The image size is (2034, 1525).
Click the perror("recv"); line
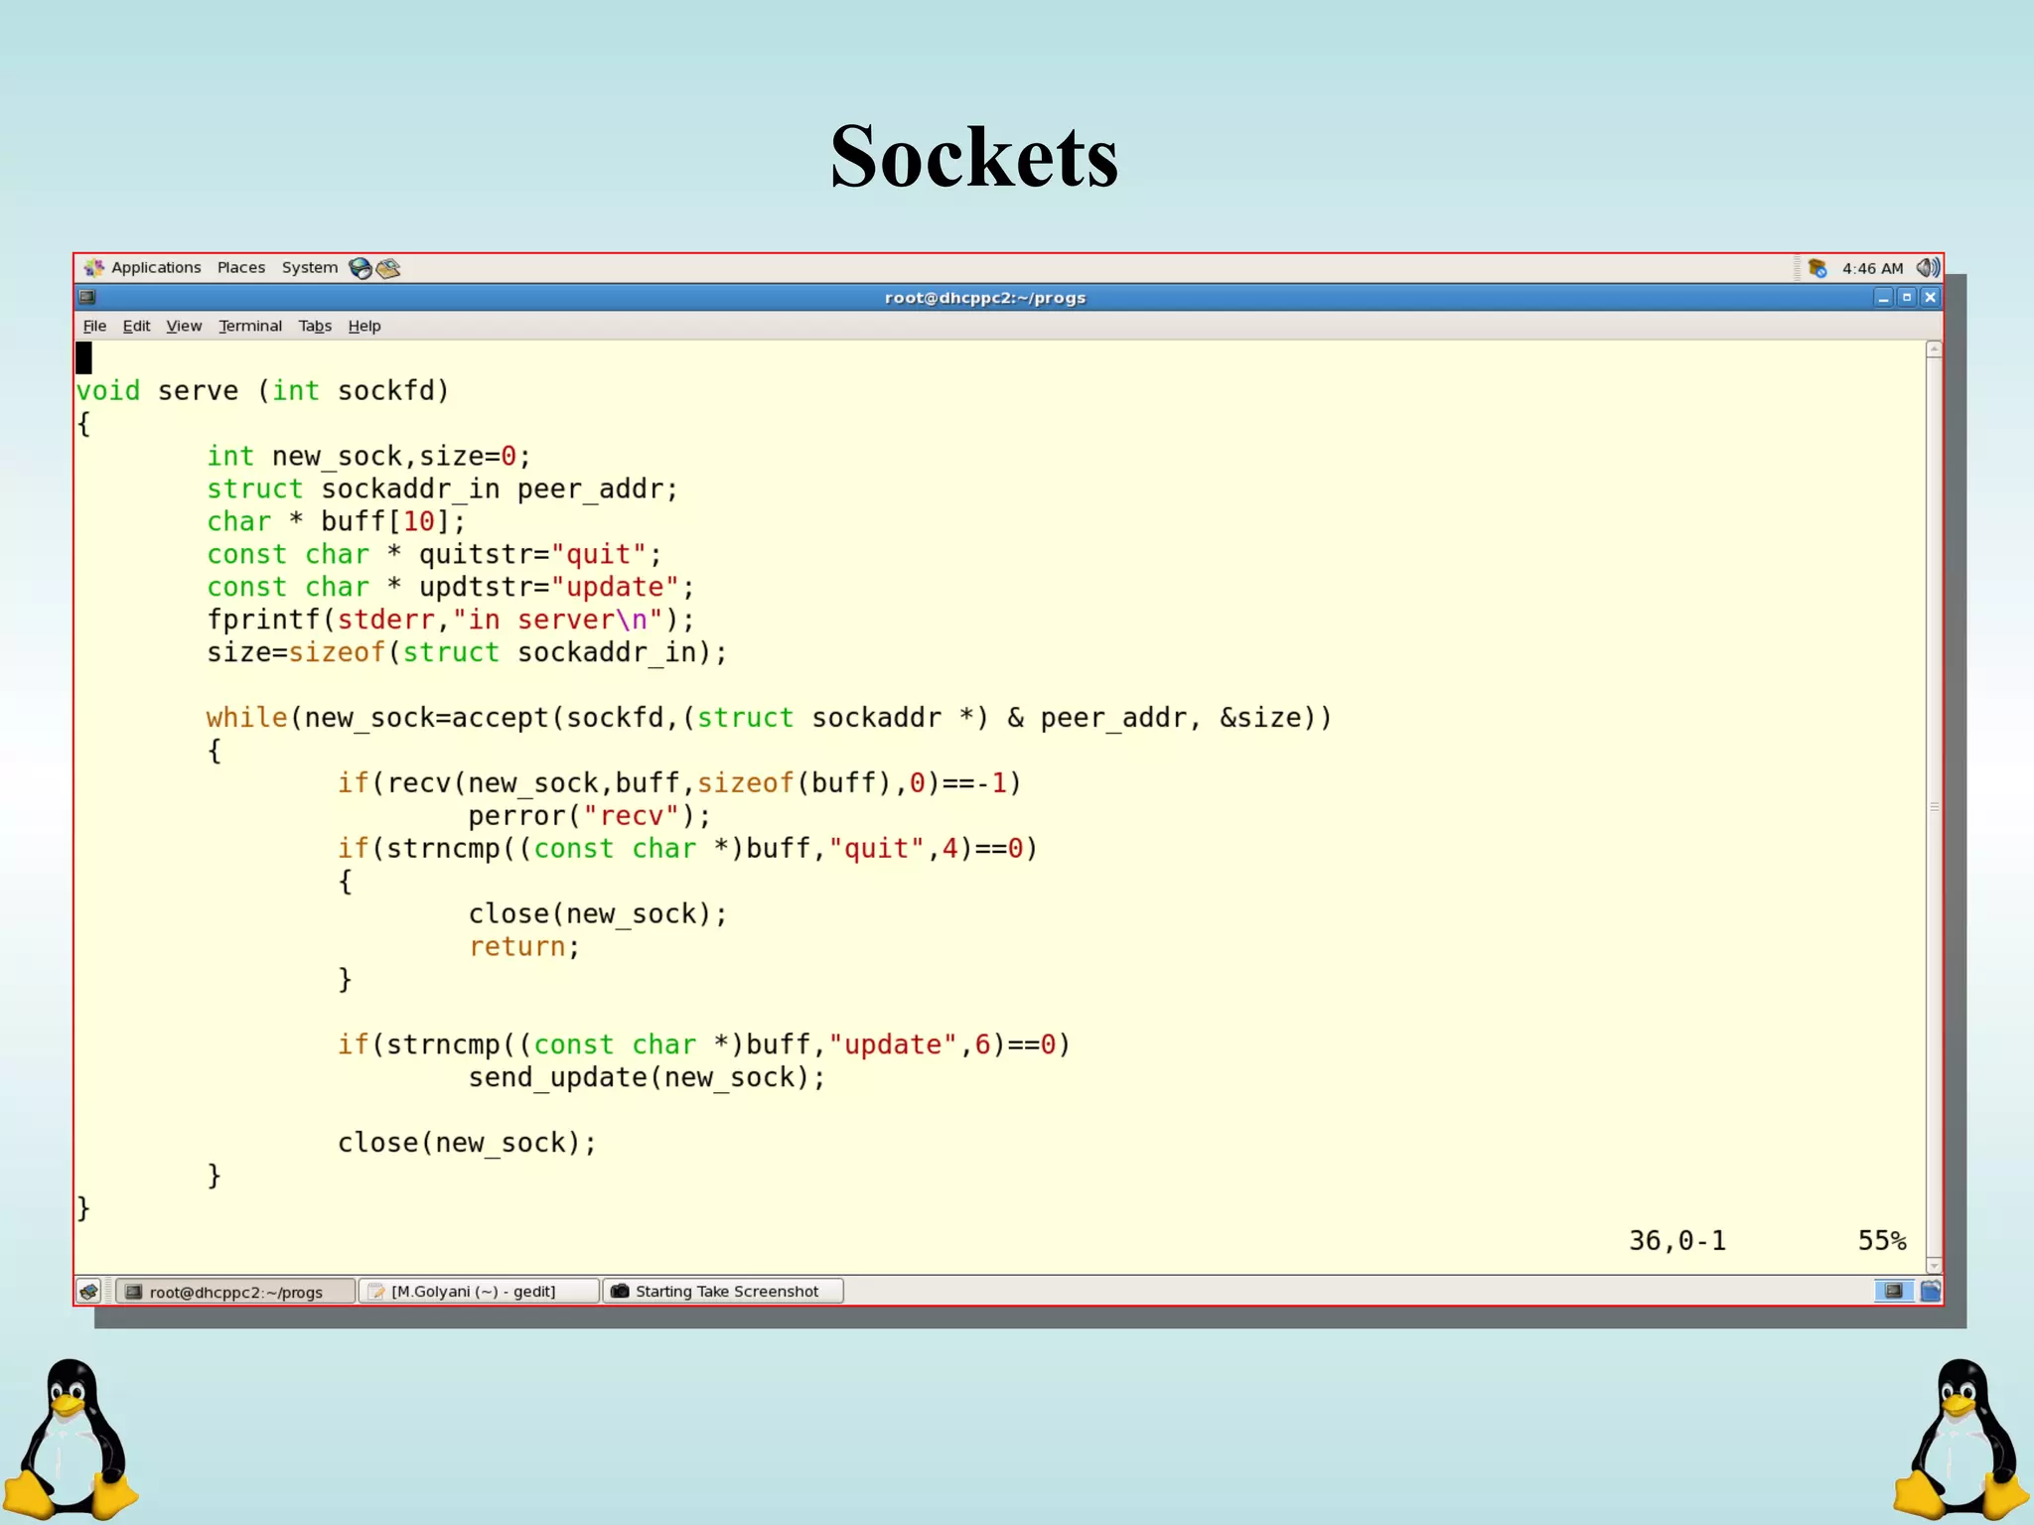[x=590, y=816]
